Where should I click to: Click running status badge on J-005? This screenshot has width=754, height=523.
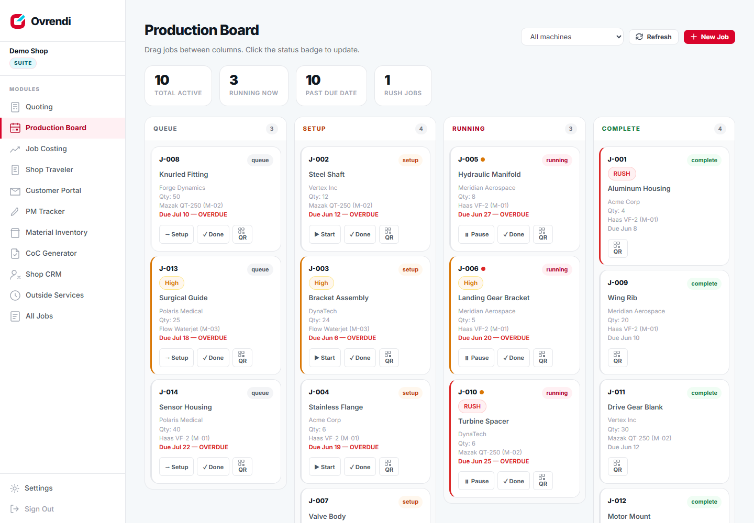[557, 161]
